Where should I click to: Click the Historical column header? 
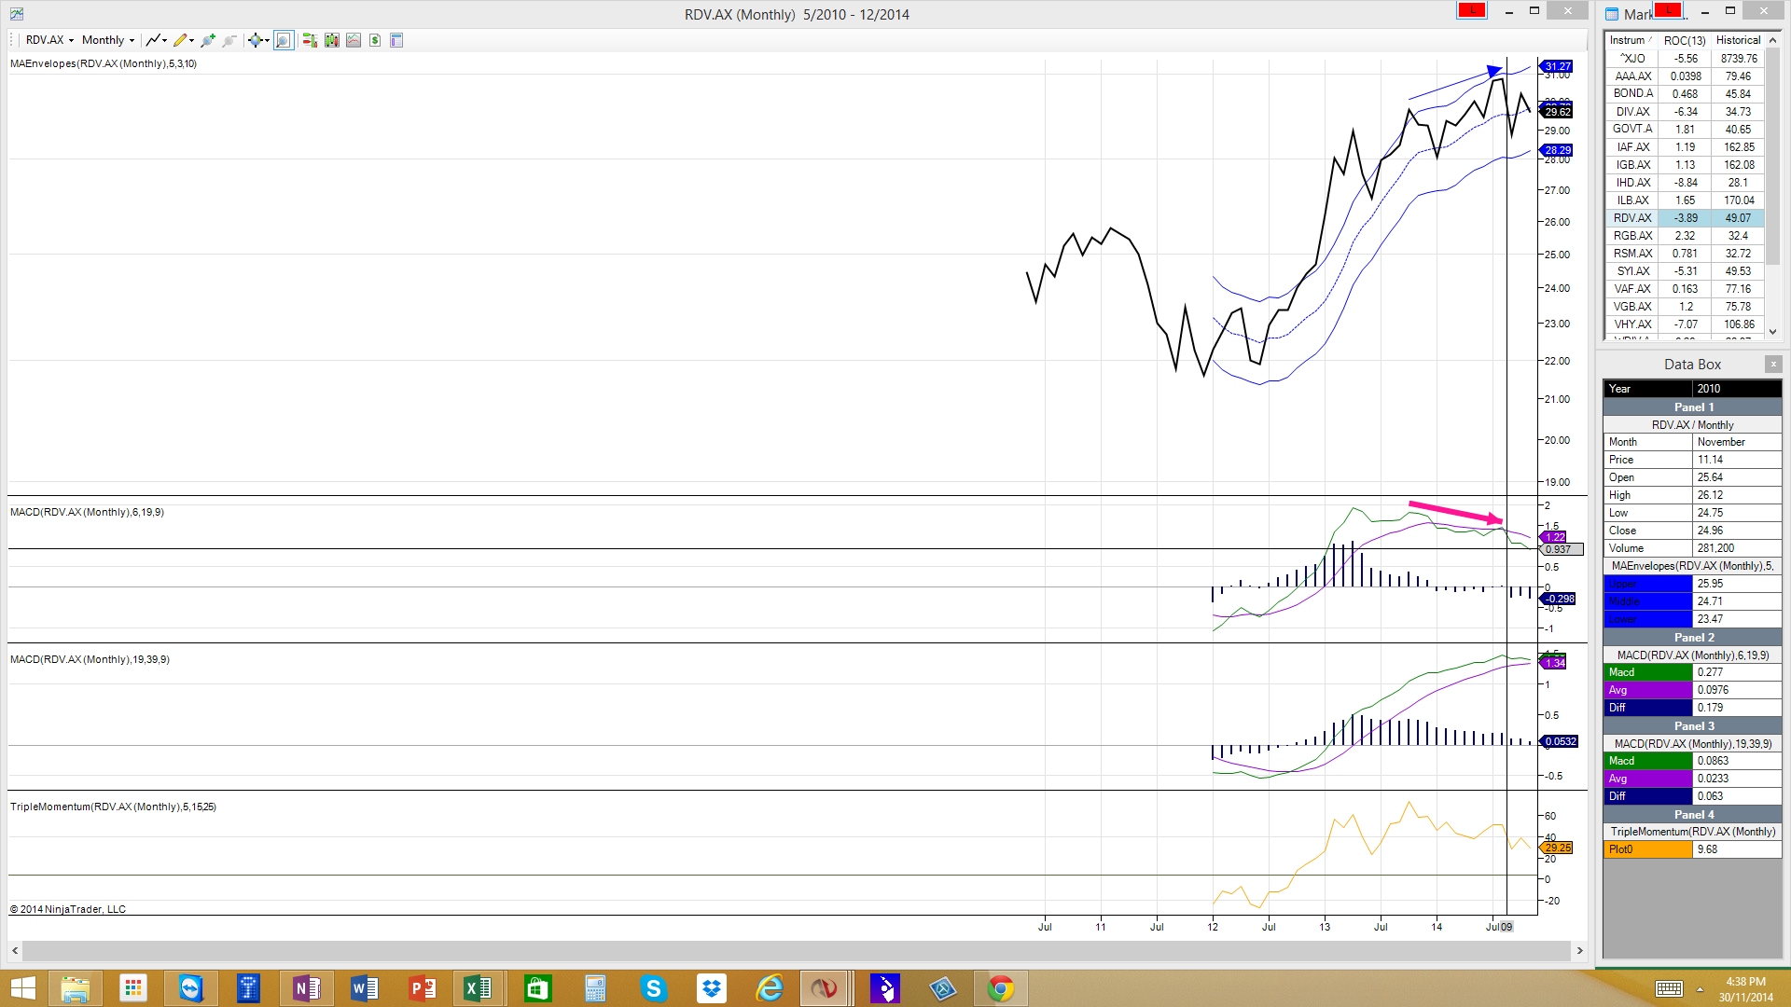[1738, 40]
